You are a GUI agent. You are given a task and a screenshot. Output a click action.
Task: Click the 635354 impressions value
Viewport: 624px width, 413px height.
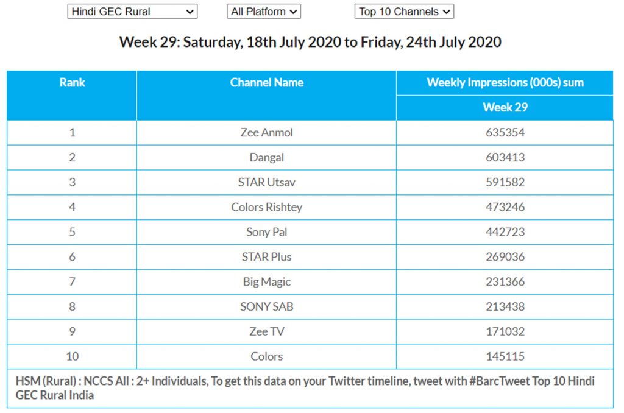505,133
